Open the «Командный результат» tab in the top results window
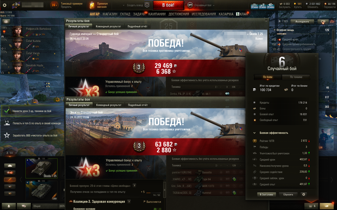The width and height of the screenshot is (337, 210). click(x=108, y=26)
